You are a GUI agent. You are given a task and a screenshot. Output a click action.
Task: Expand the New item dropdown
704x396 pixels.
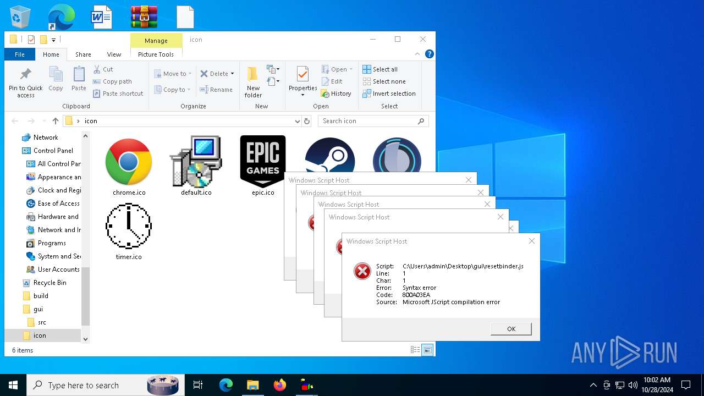point(273,69)
